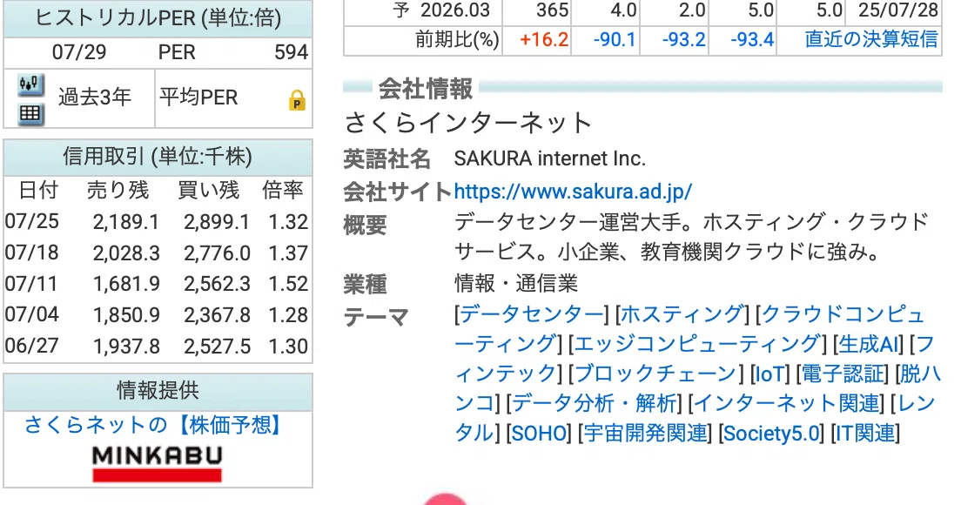Open the 電子認証 theme link
961x505 pixels.
(x=844, y=374)
